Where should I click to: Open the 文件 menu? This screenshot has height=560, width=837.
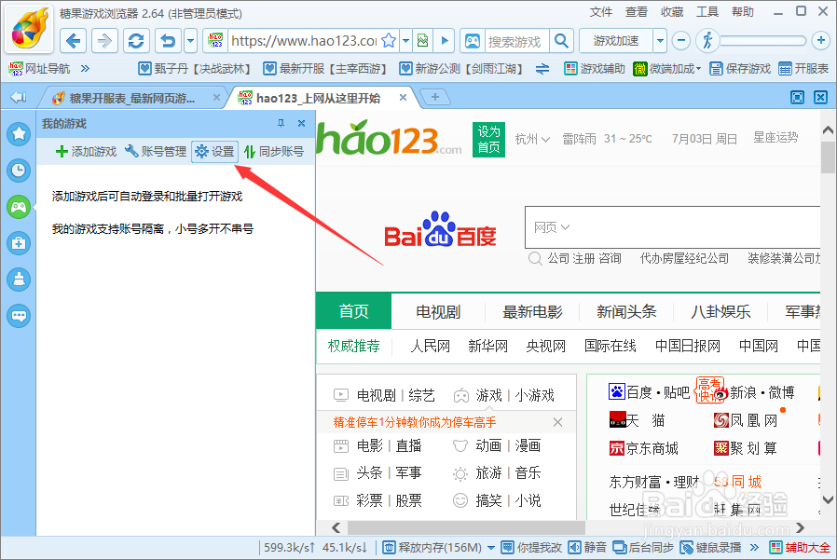point(601,12)
